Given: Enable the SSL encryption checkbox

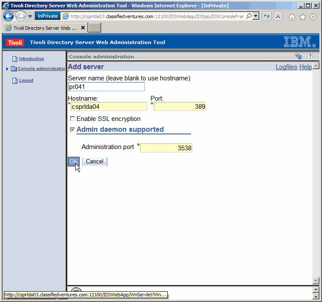Looking at the screenshot, I should tap(73, 119).
